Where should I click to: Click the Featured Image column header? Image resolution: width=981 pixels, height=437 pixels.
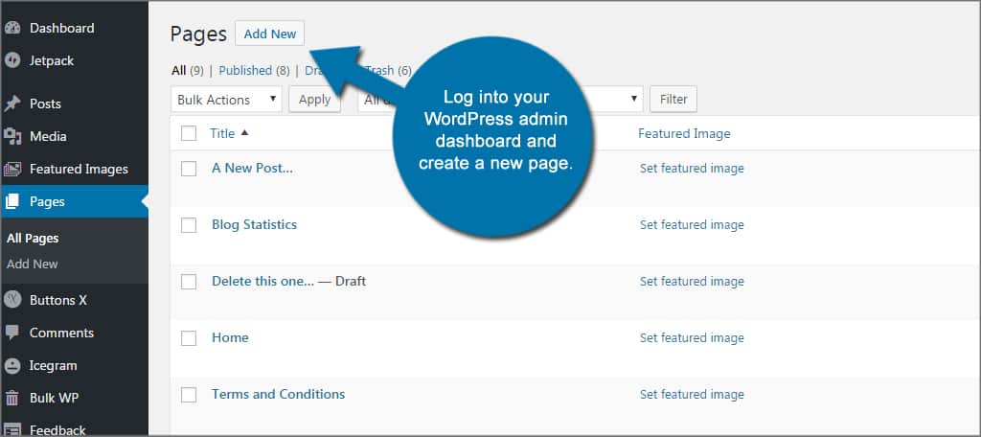684,133
